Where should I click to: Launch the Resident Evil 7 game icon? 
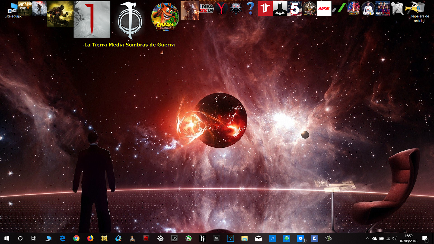(25, 8)
